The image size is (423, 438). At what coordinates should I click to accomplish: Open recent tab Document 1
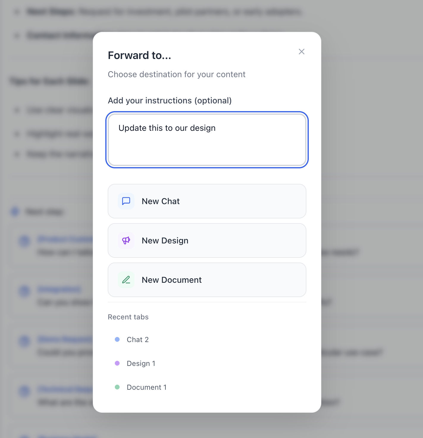point(146,387)
